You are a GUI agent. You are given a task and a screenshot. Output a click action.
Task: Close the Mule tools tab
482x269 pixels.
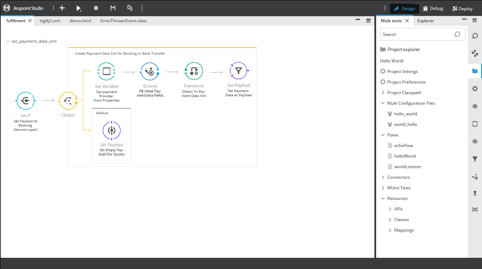point(407,21)
